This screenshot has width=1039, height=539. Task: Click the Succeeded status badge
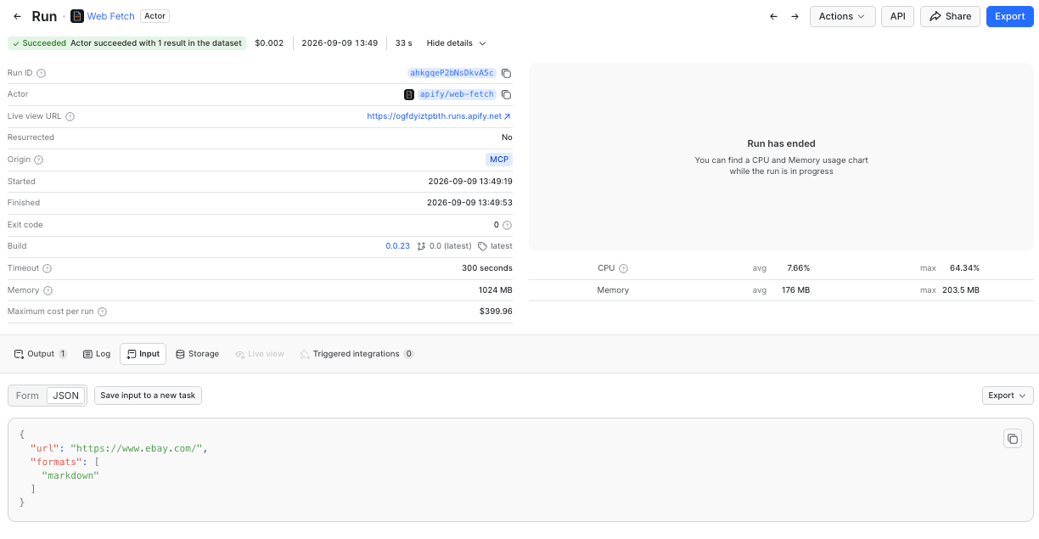127,43
